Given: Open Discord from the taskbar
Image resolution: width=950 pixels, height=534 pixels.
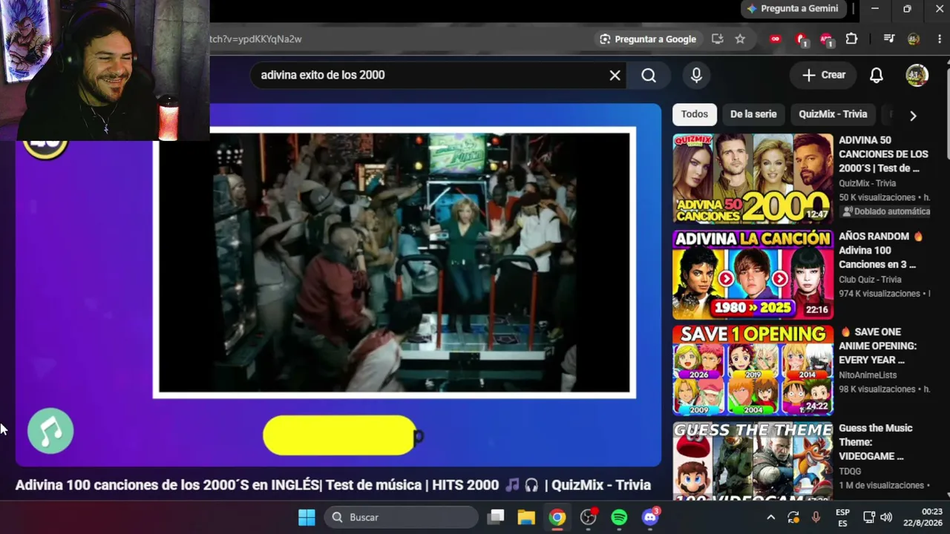Looking at the screenshot, I should pyautogui.click(x=650, y=517).
